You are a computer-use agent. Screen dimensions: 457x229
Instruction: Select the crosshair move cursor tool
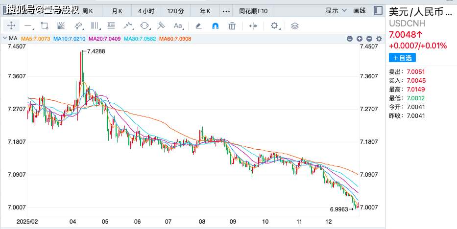[x=12, y=26]
